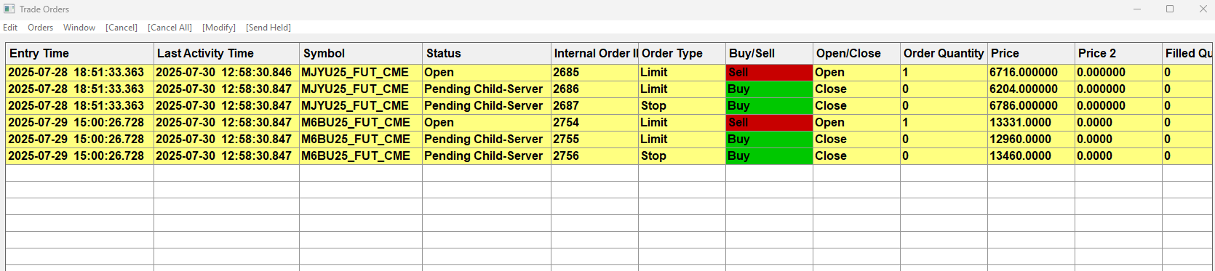Open the Window menu
This screenshot has width=1215, height=271.
(x=79, y=28)
